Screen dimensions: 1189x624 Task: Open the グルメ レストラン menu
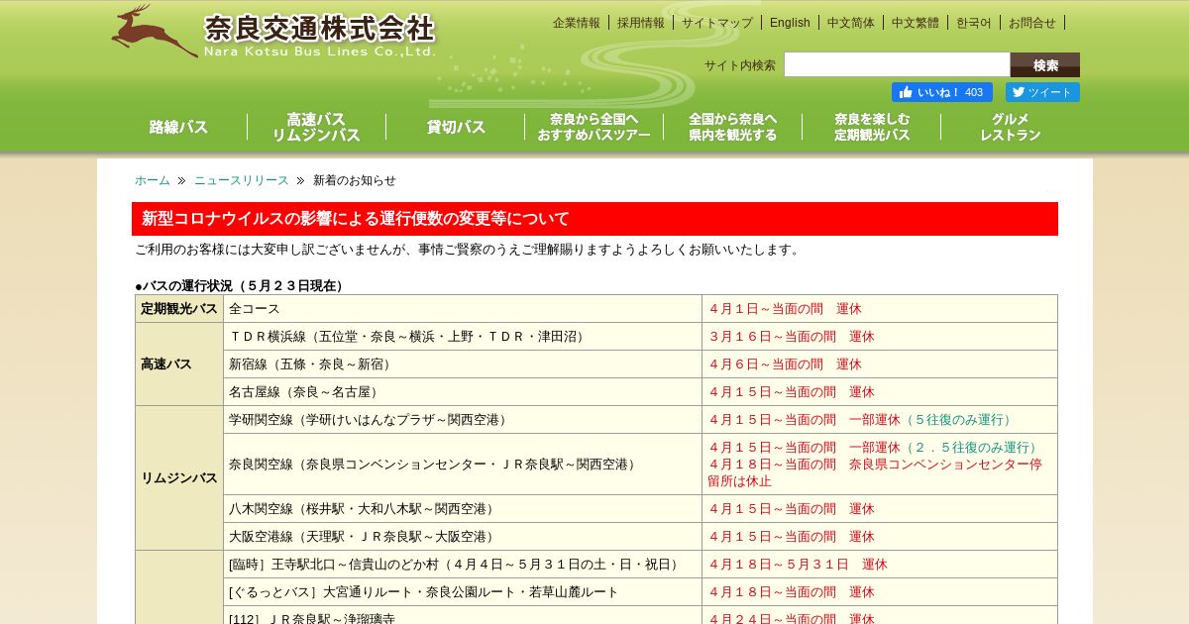pyautogui.click(x=1011, y=127)
